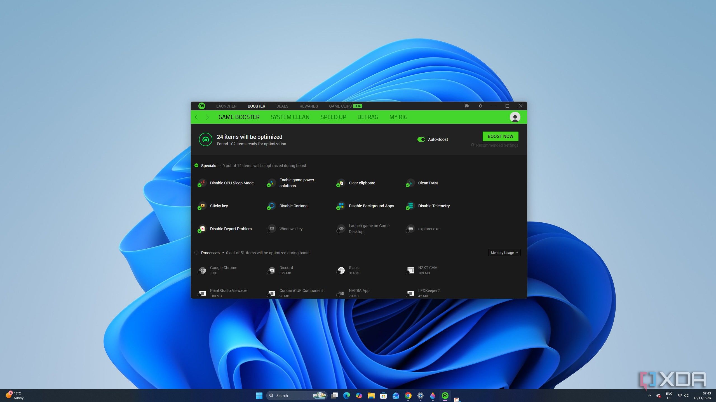Viewport: 716px width, 402px height.
Task: Collapse the Specials section chevron
Action: point(219,166)
